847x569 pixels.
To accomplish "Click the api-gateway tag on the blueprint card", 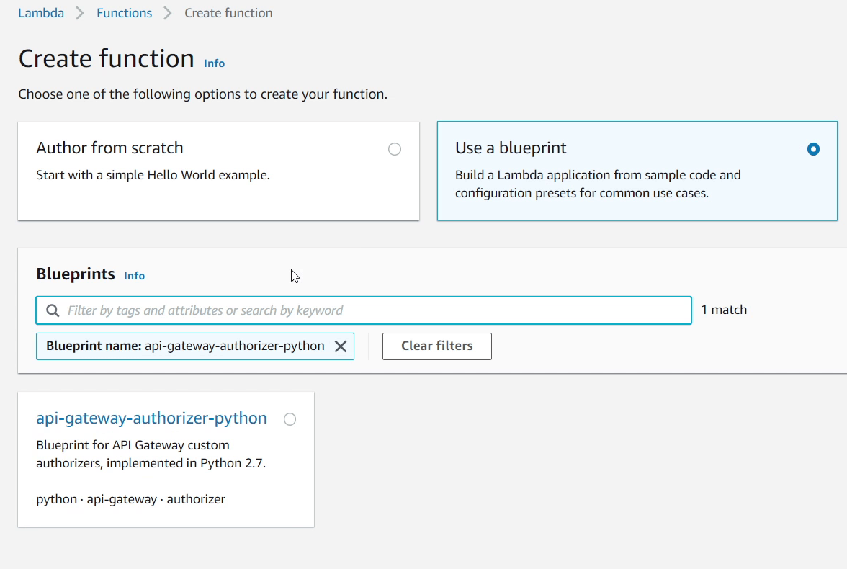I will [x=121, y=498].
